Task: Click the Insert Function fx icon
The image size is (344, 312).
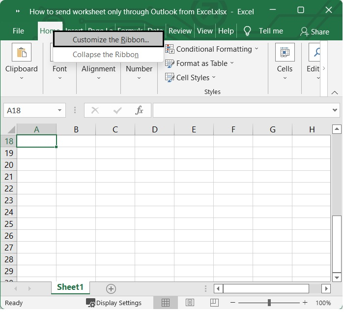Action: pyautogui.click(x=140, y=110)
